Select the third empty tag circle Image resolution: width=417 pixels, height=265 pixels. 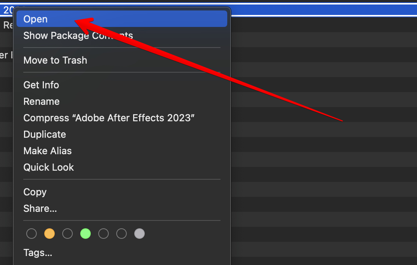click(103, 234)
